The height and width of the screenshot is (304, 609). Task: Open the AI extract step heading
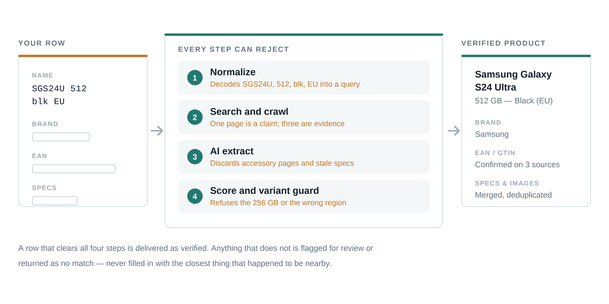pos(232,151)
